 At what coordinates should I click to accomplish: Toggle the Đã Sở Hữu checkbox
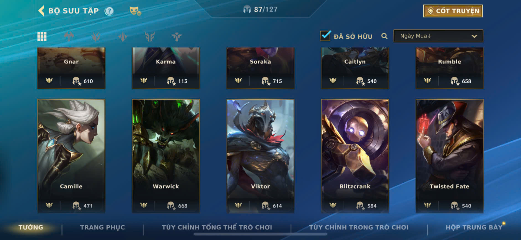[325, 36]
